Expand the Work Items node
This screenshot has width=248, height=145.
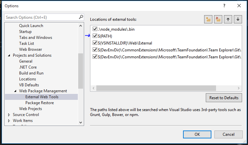[9, 121]
